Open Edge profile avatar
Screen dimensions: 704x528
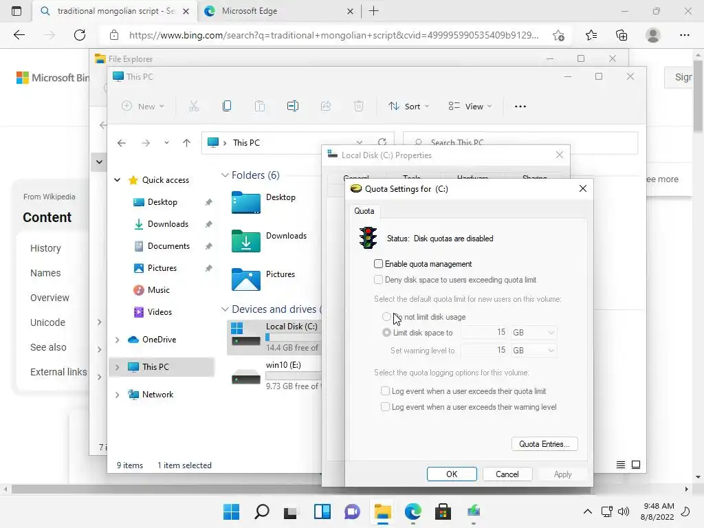point(653,35)
